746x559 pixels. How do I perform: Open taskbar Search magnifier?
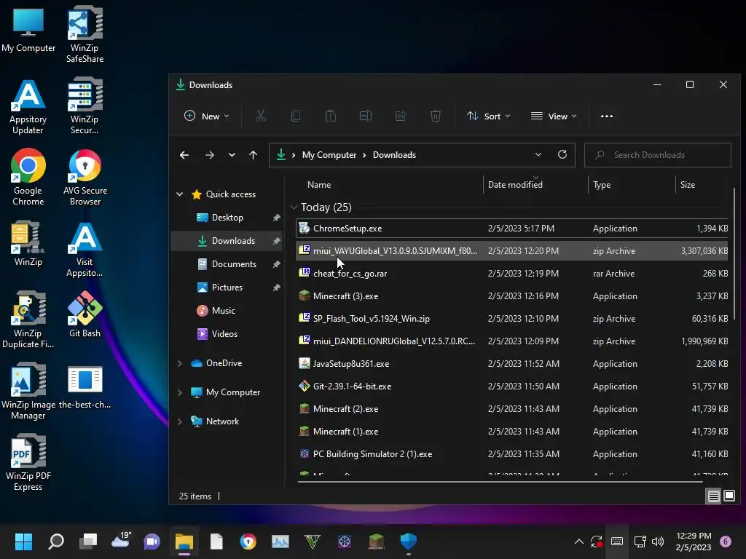click(x=56, y=542)
